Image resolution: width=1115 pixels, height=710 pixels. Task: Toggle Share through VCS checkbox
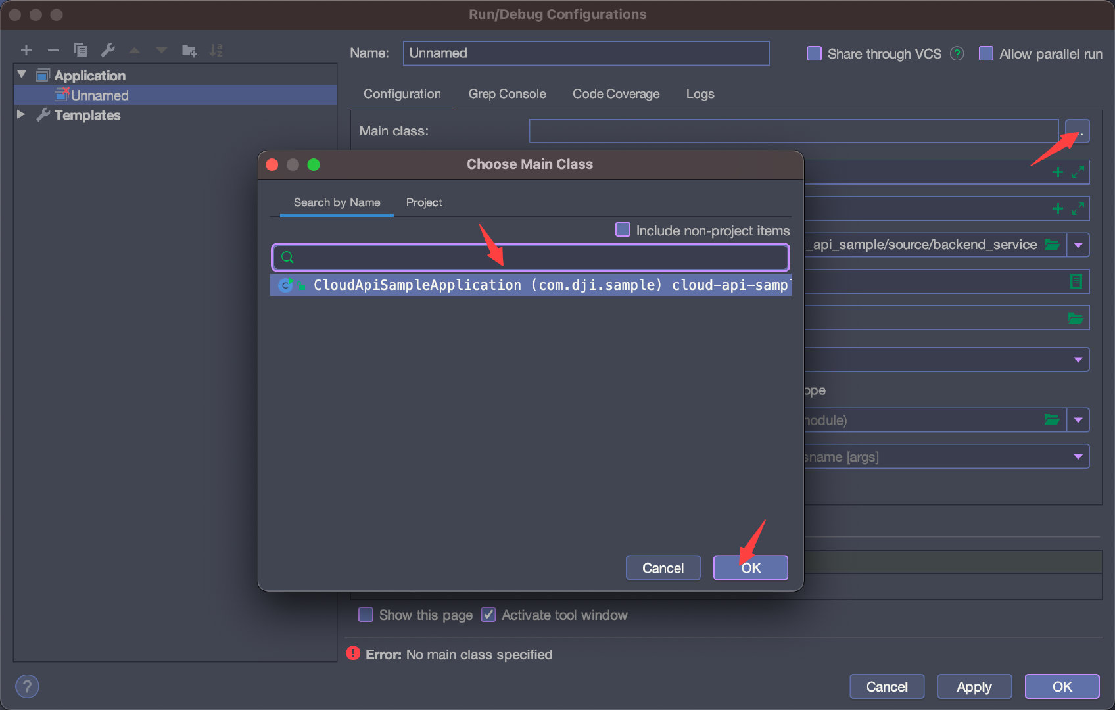(814, 54)
